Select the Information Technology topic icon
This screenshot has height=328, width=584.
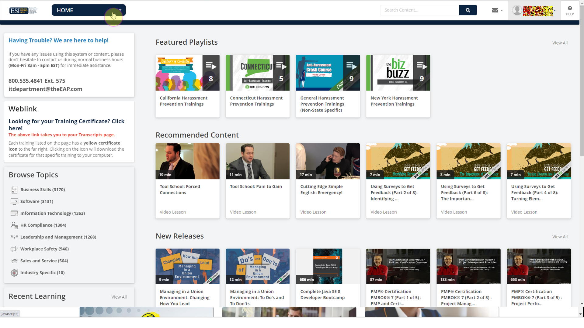[x=14, y=213]
